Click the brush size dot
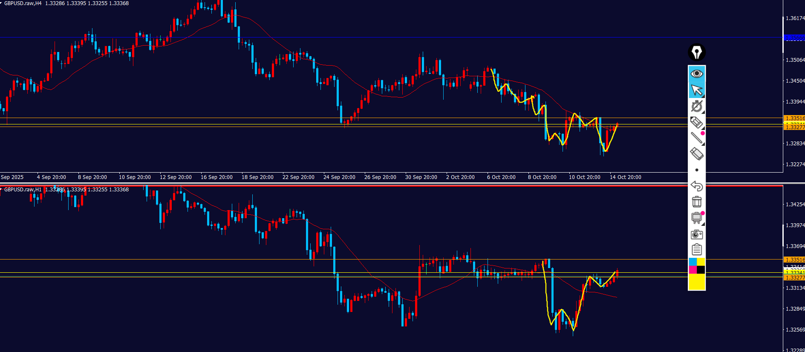This screenshot has width=805, height=352. tap(697, 170)
